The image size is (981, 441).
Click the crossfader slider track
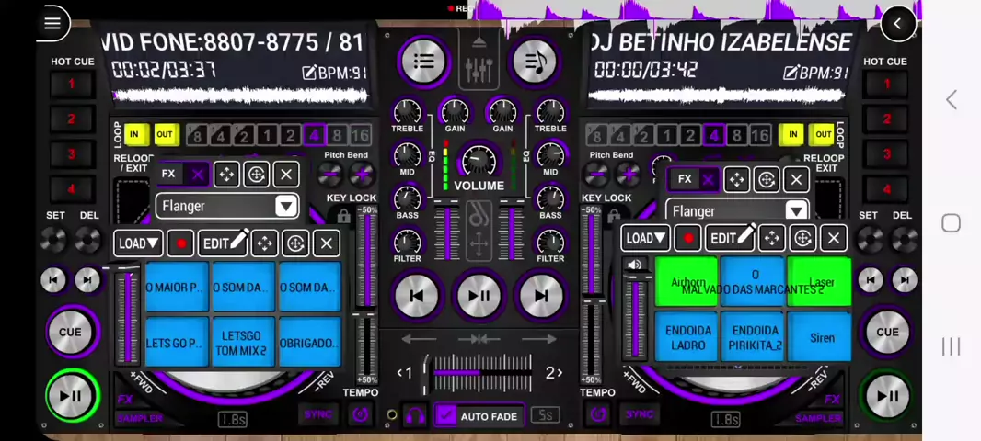(x=479, y=372)
